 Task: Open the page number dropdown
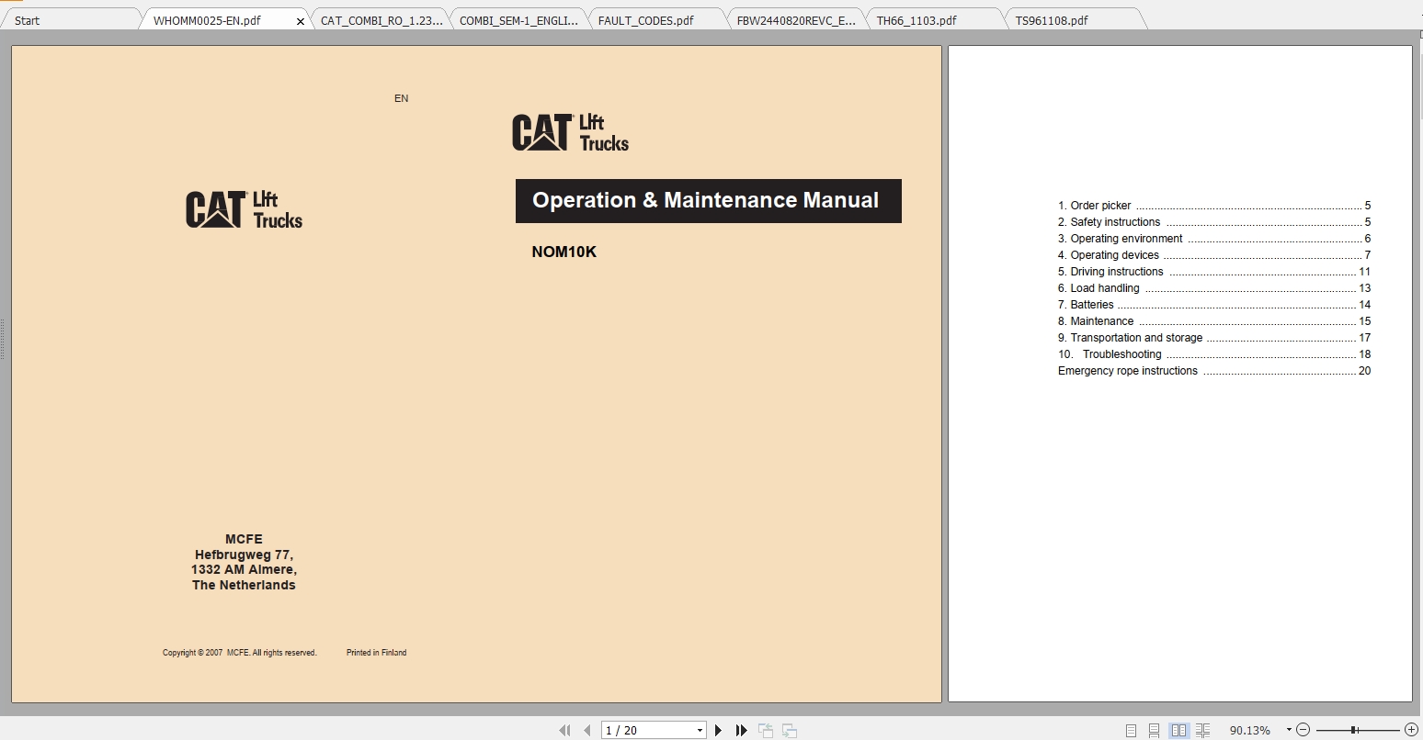pyautogui.click(x=700, y=731)
